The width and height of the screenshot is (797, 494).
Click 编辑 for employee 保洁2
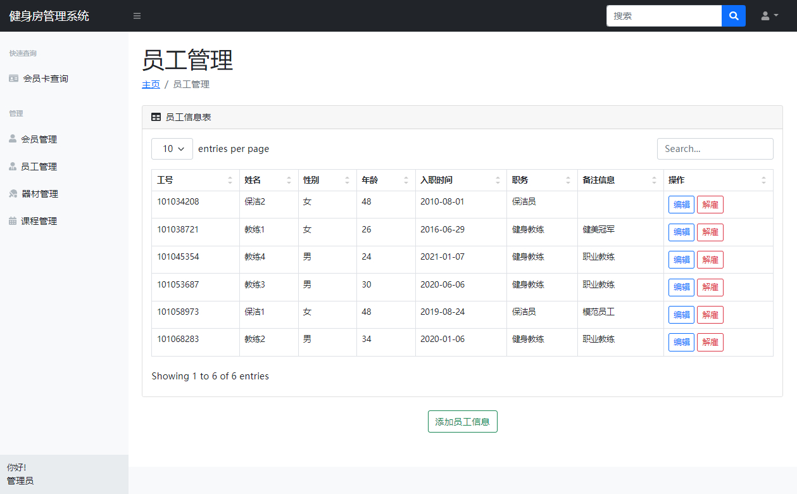pyautogui.click(x=681, y=204)
